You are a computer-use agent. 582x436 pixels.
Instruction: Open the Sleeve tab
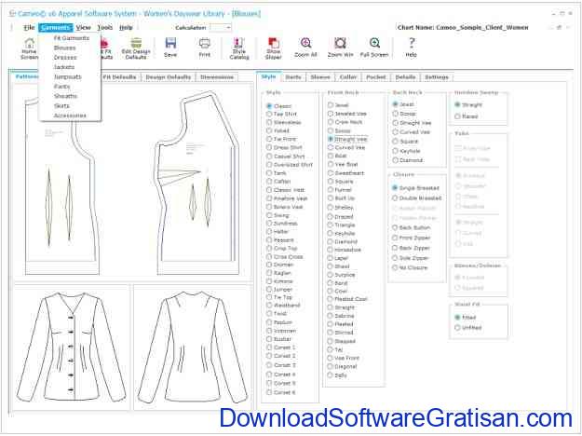click(320, 77)
